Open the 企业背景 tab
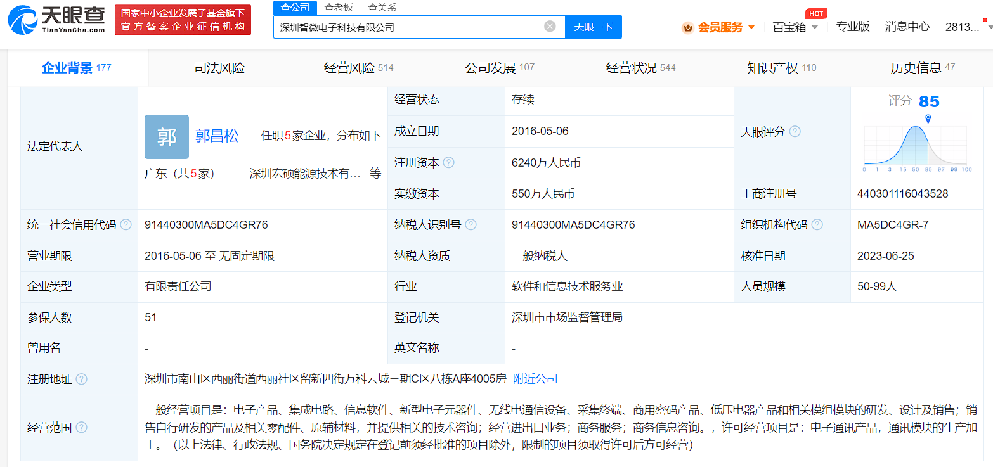Viewport: 993px width, 467px height. [x=77, y=68]
